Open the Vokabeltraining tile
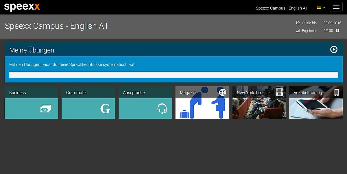Screen dimensions: 347x174 (x=316, y=103)
